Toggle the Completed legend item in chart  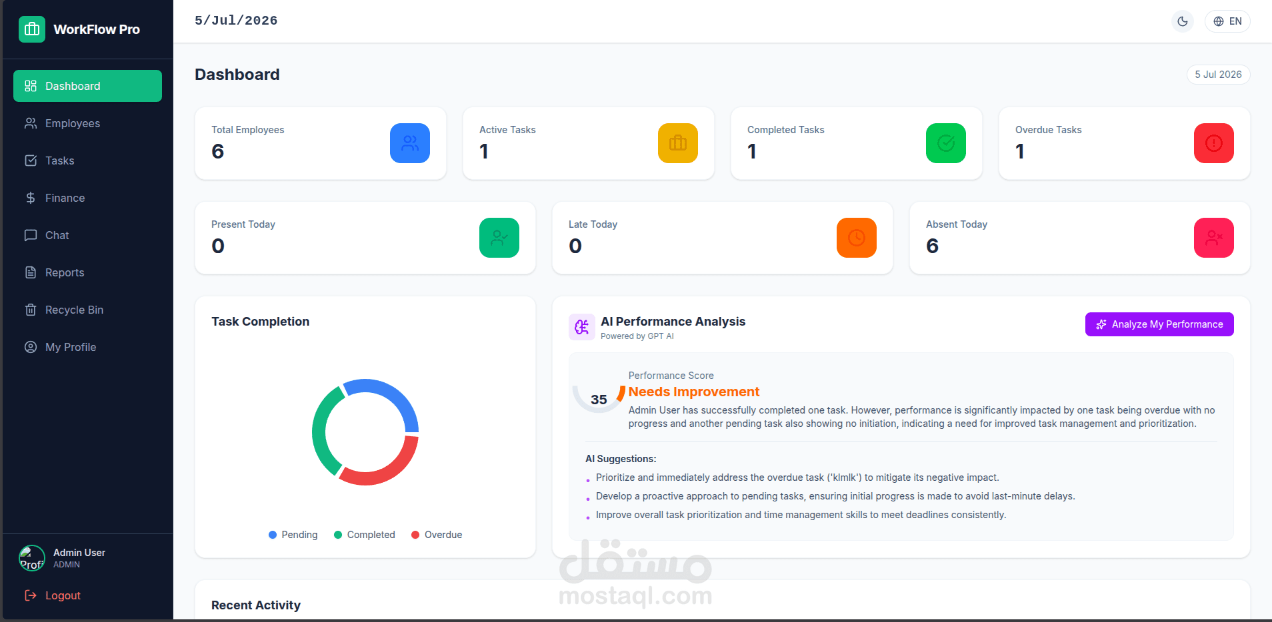pyautogui.click(x=364, y=535)
